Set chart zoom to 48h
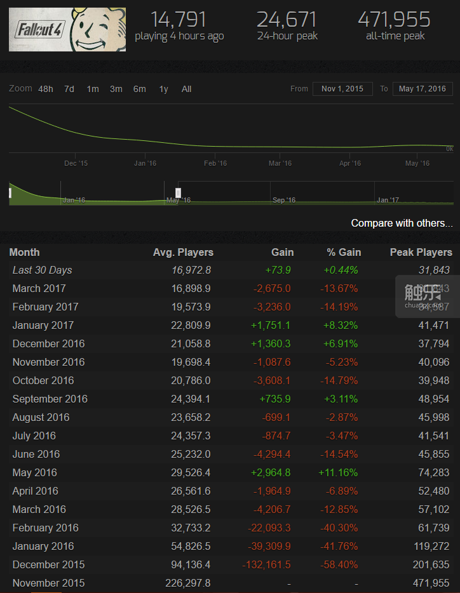Image resolution: width=460 pixels, height=593 pixels. coord(46,89)
